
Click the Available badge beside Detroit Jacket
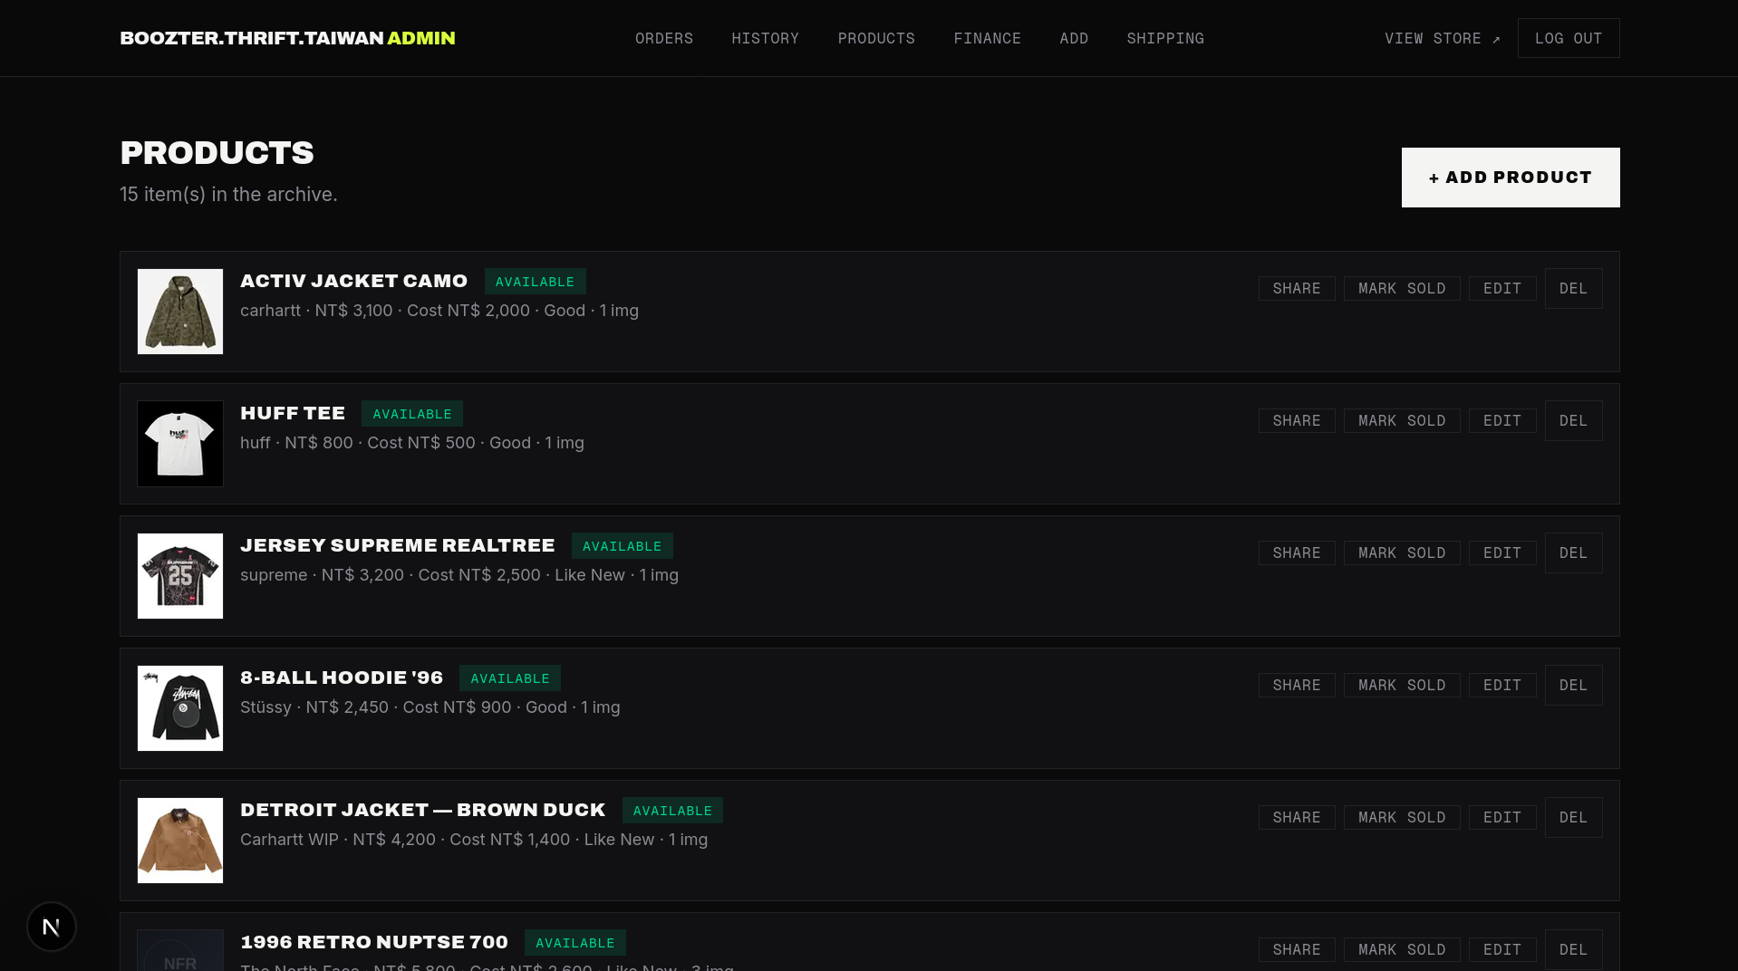tap(672, 811)
